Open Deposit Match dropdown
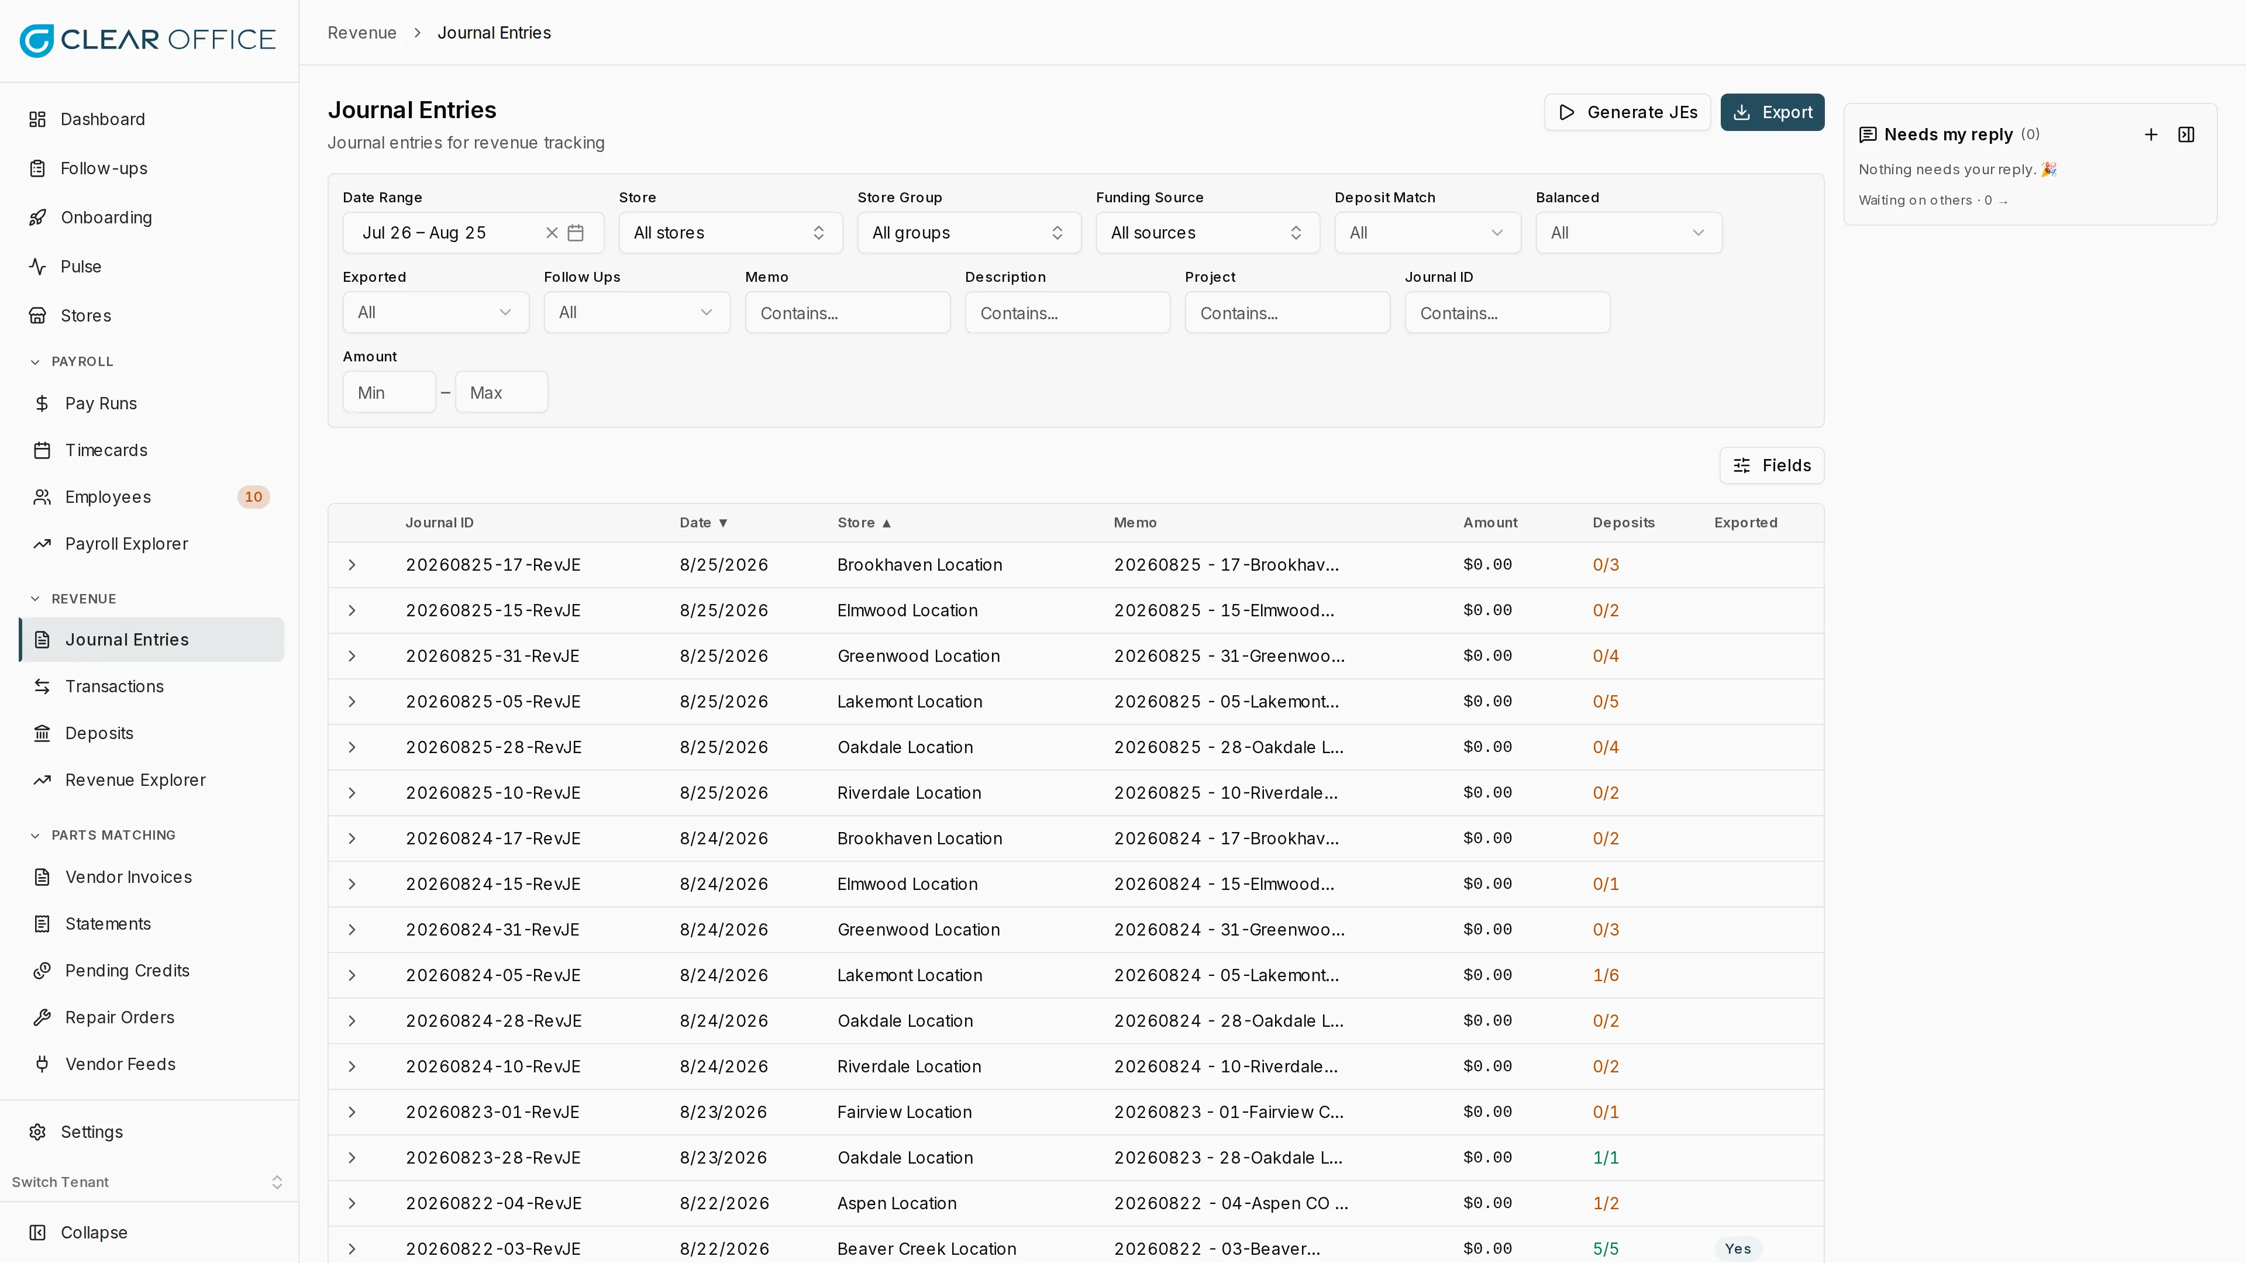2246x1263 pixels. (x=1427, y=233)
